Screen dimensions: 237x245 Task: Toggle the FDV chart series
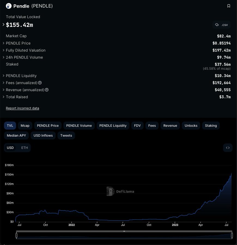137,125
